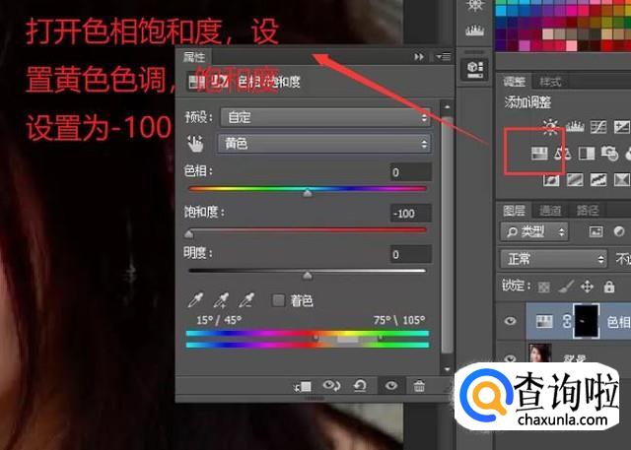Add a Brightness/Contrast adjustment
Image resolution: width=631 pixels, height=450 pixels.
pos(550,127)
